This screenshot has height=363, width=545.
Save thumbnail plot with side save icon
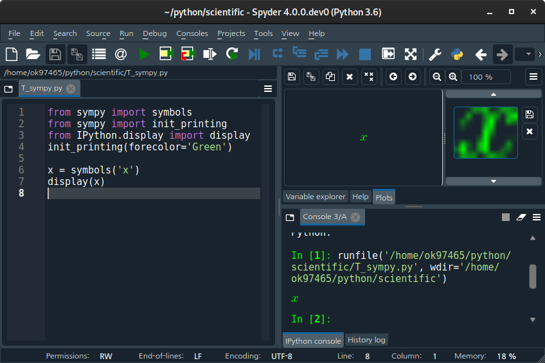coord(530,114)
